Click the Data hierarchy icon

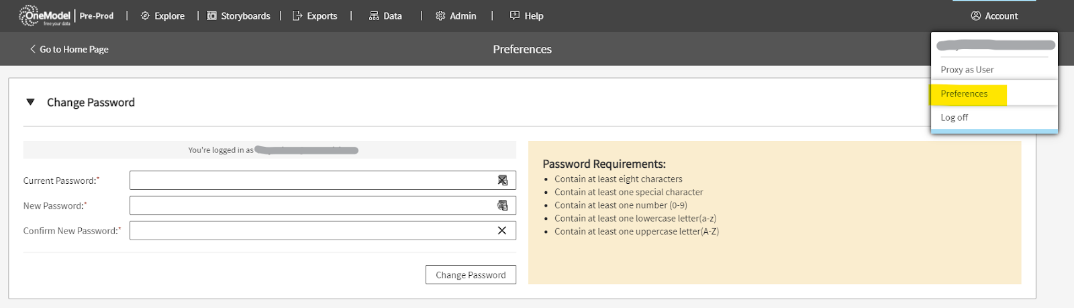pyautogui.click(x=374, y=15)
